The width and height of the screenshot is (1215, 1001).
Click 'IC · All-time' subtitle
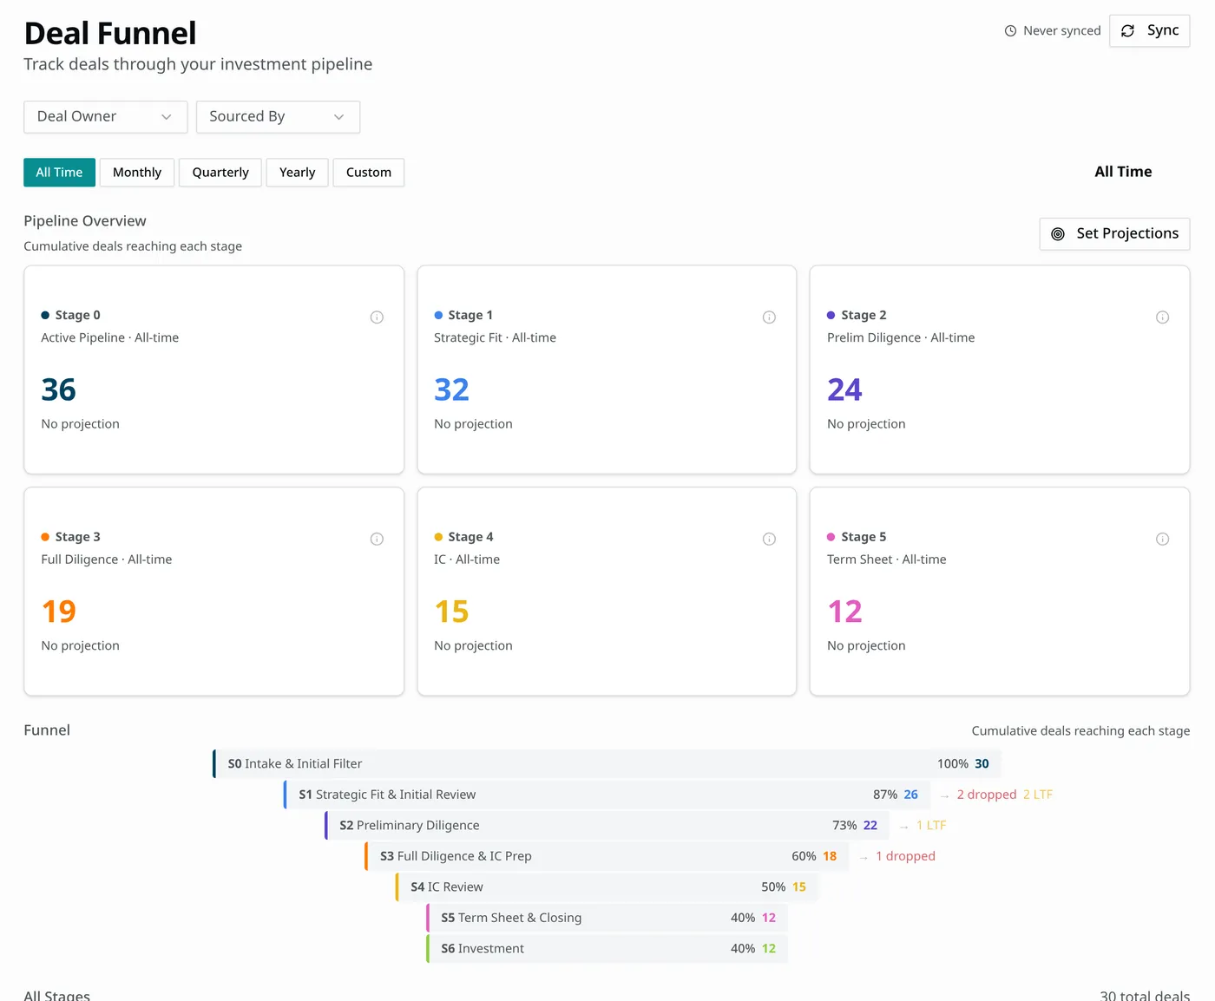point(467,560)
